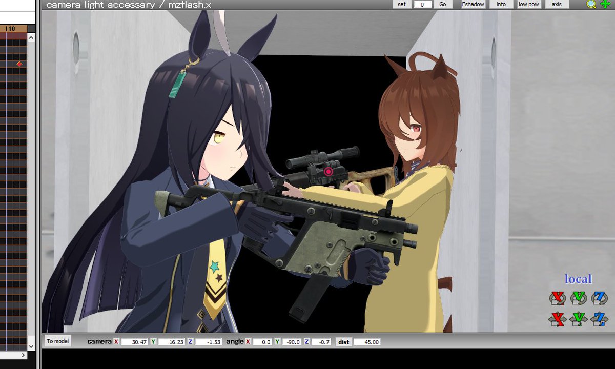Click timeline horizontal scrollbar right arrow
Viewport: 615px width, 369px height.
[23, 355]
